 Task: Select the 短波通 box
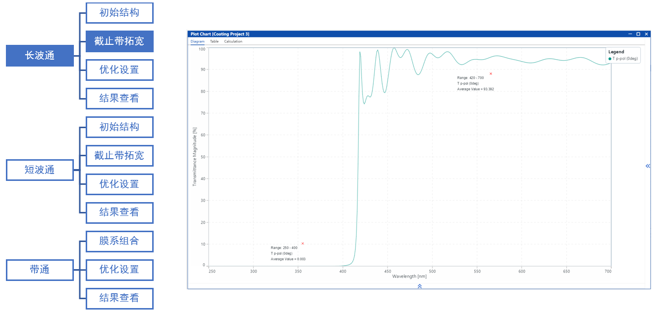click(x=40, y=170)
